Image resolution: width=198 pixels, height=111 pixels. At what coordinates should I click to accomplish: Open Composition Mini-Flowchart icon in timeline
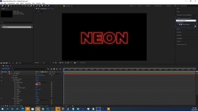[x=48, y=69]
